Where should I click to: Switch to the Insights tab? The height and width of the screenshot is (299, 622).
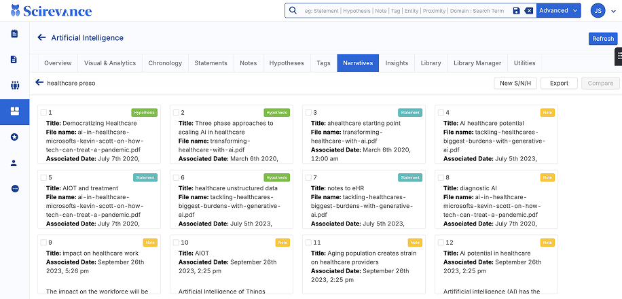click(397, 63)
